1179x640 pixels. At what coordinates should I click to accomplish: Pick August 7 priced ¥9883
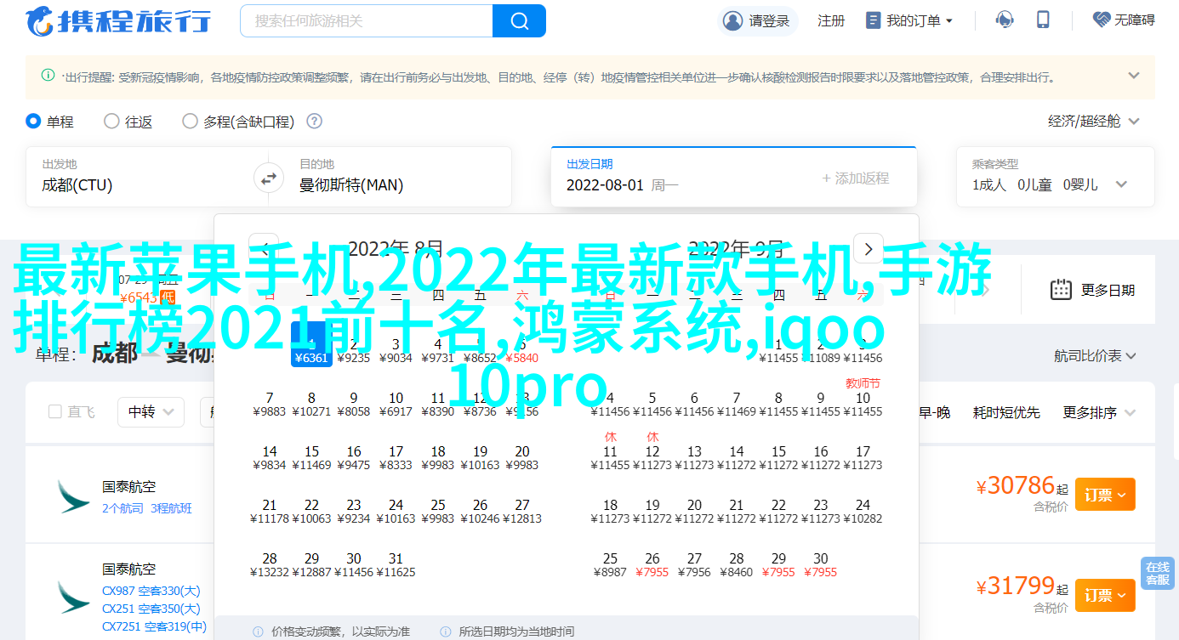[x=270, y=404]
